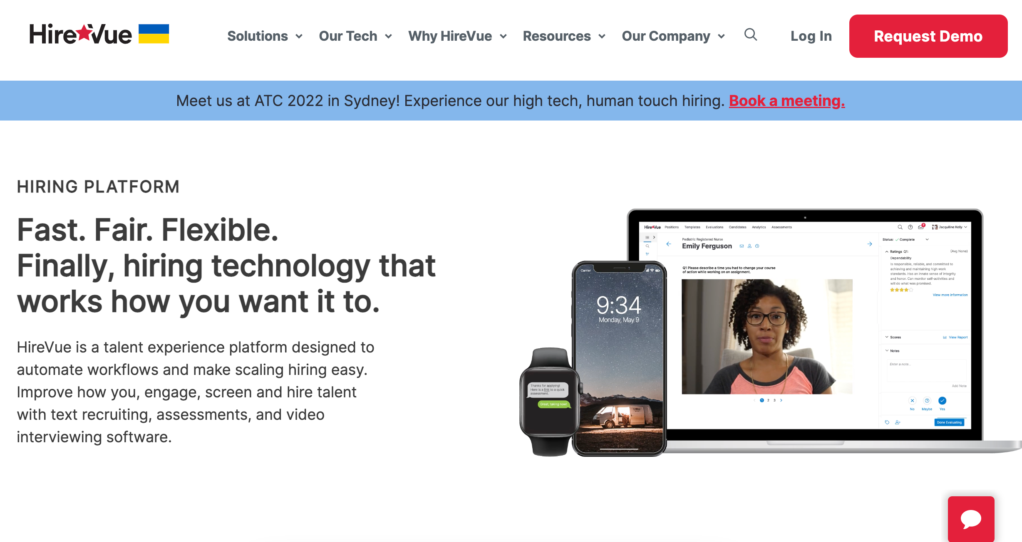Expand the Solutions dropdown menu
Screen dimensions: 1022x542
265,36
